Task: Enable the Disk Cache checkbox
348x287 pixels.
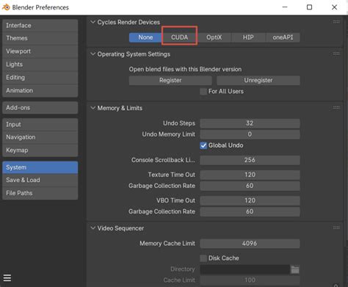Action: 203,258
